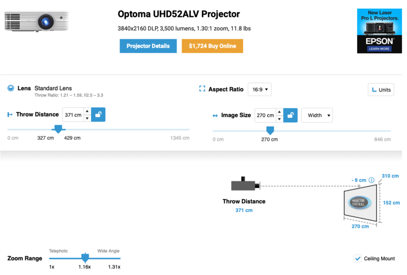The height and width of the screenshot is (275, 407).
Task: Click the projector icon in the diagram
Action: 246,185
